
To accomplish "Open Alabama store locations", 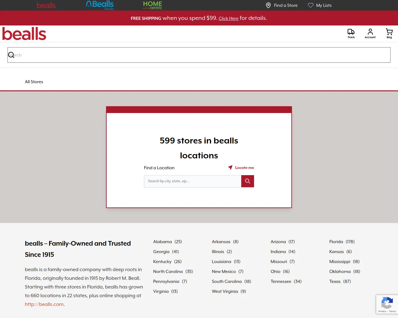I will [167, 242].
